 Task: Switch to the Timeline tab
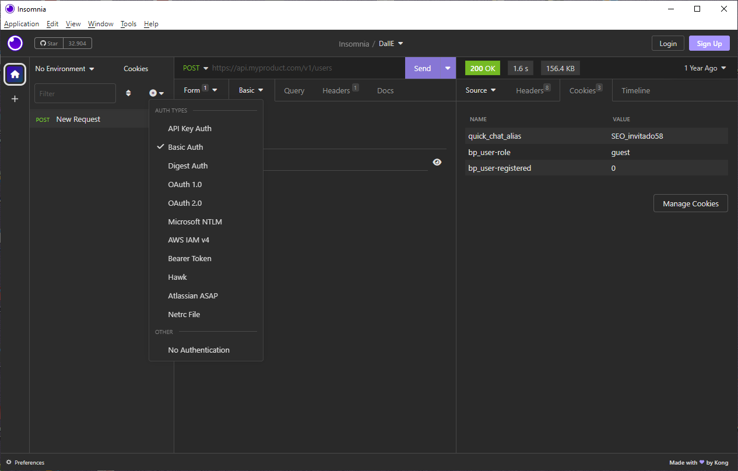[x=635, y=90]
